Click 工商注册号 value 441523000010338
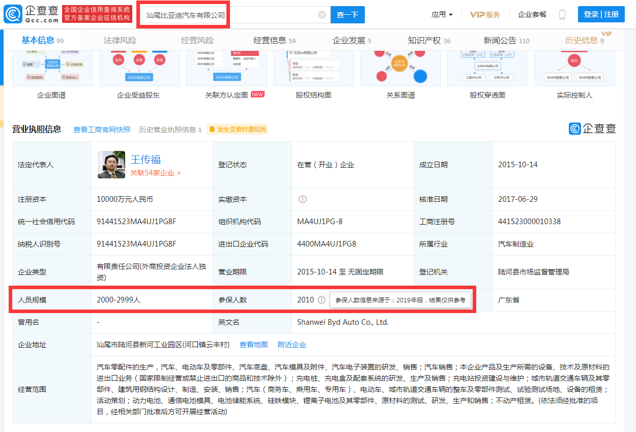The image size is (636, 432). [x=529, y=222]
